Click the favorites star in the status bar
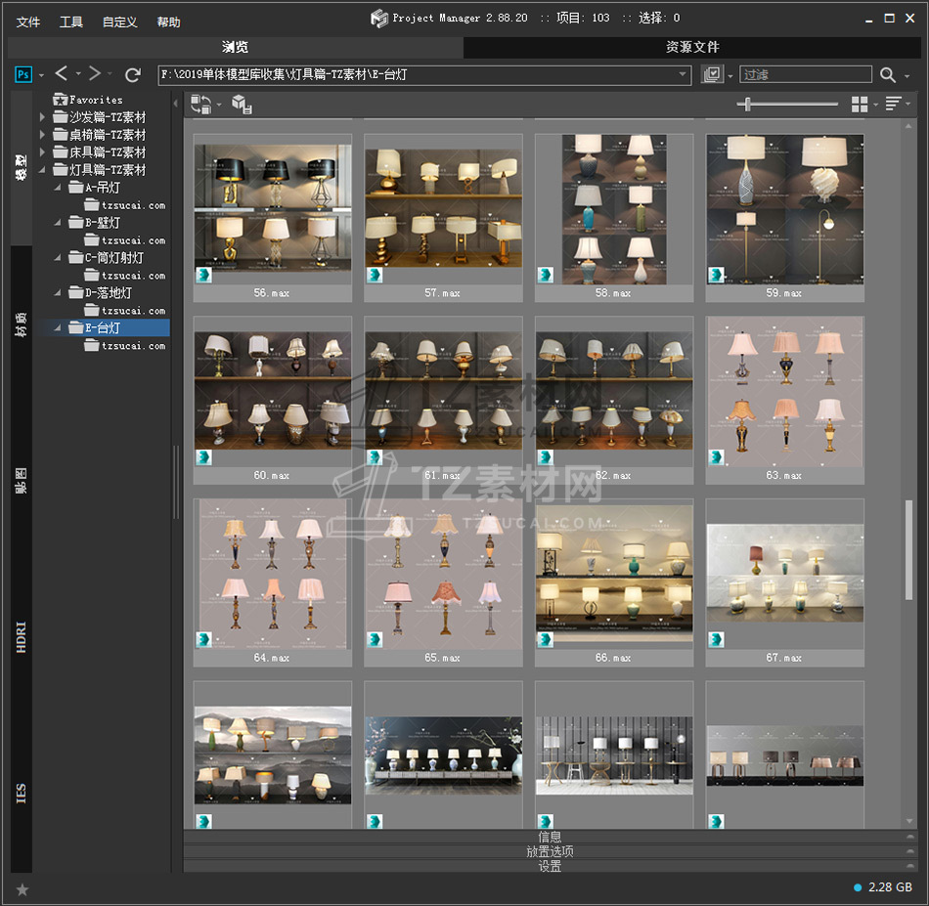Image resolution: width=929 pixels, height=906 pixels. [22, 888]
